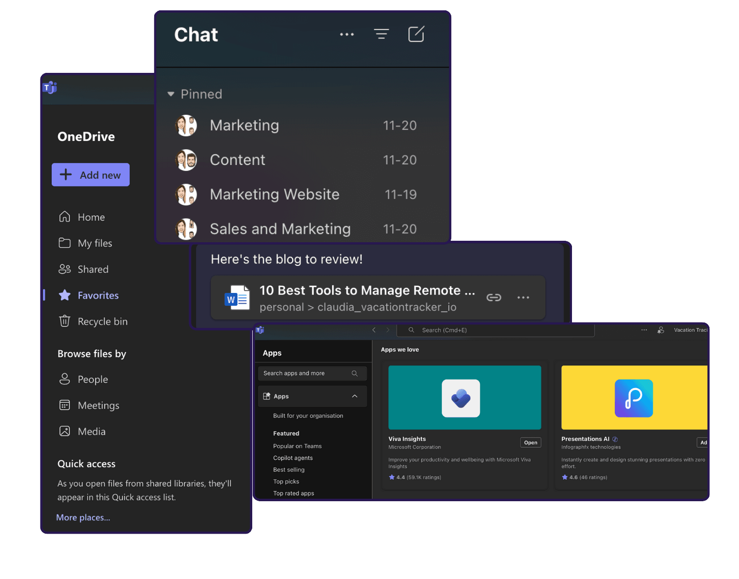Select Top picks category

tap(286, 482)
